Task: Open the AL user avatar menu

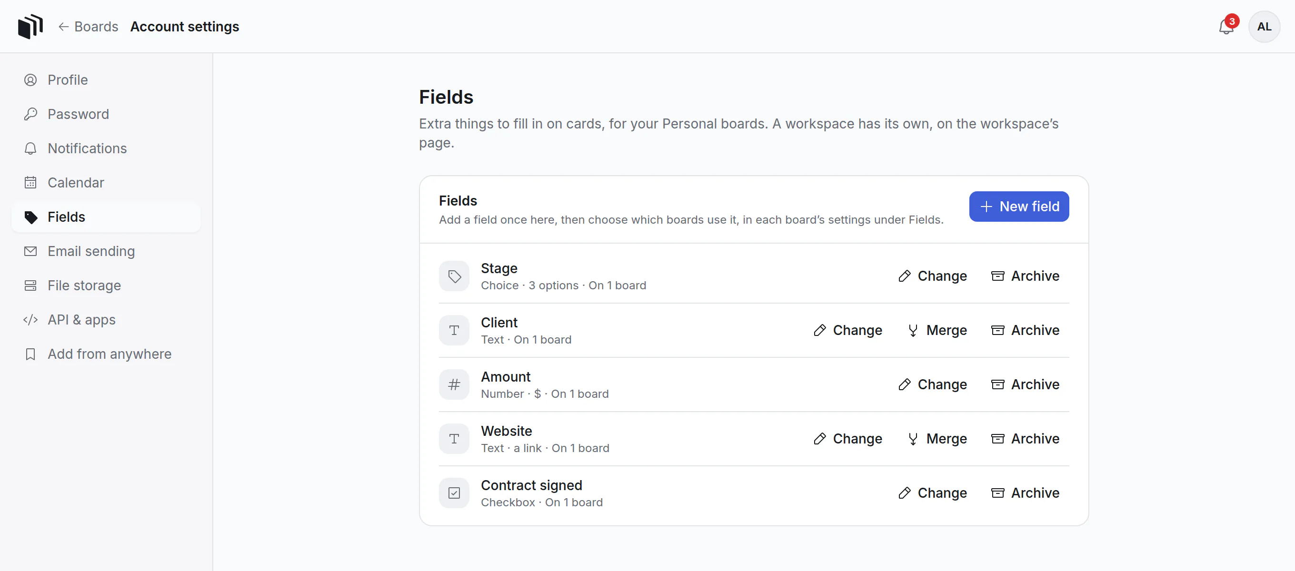Action: (1264, 26)
